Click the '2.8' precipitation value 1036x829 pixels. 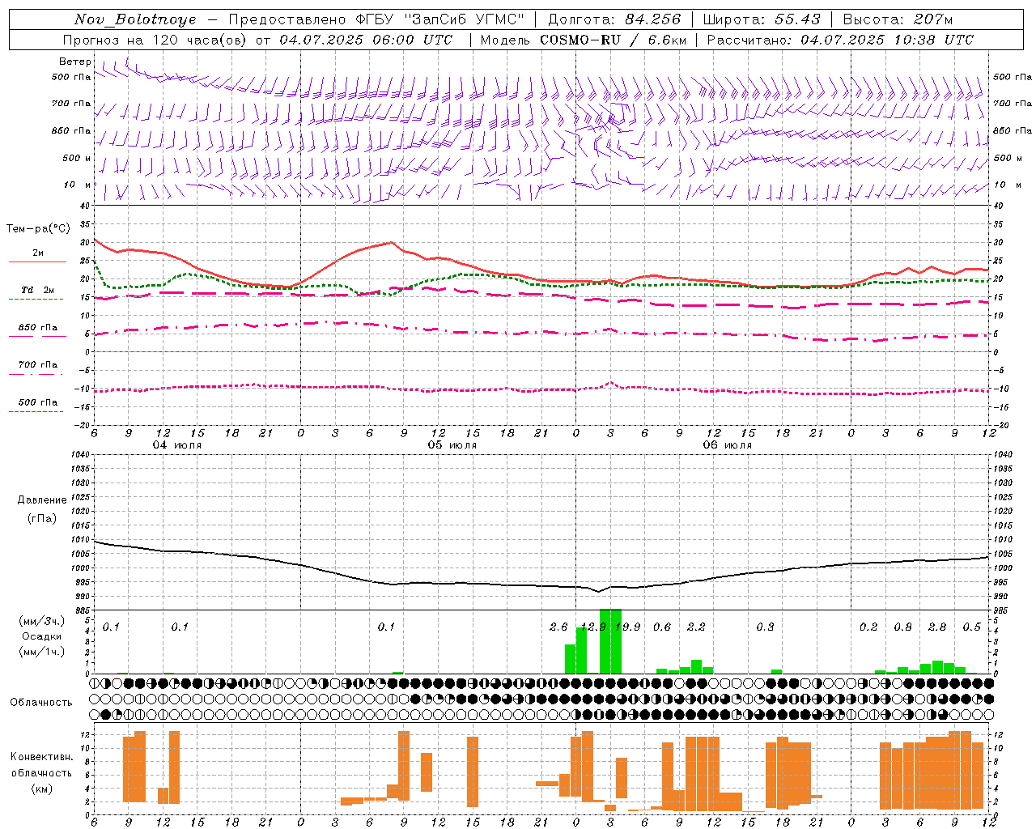coord(937,627)
